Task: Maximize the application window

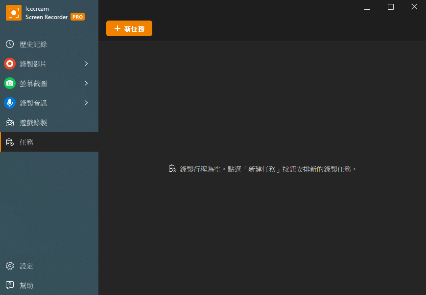Action: [391, 7]
